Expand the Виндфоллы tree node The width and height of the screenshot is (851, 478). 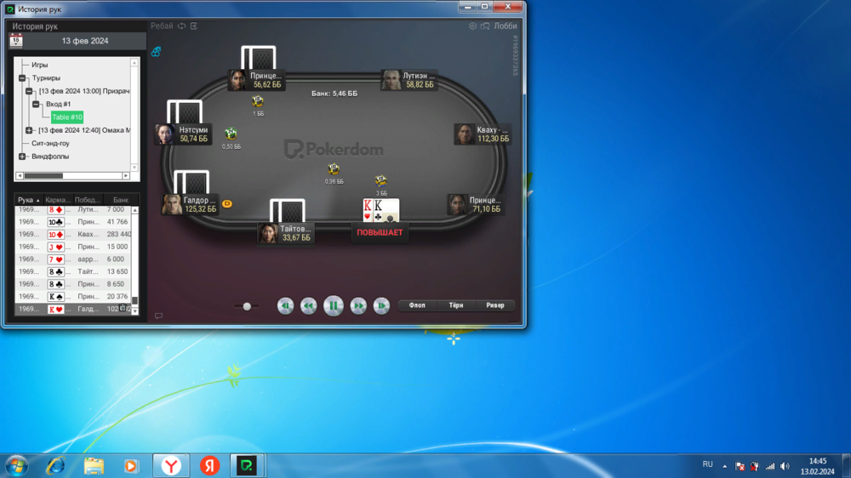(x=23, y=156)
